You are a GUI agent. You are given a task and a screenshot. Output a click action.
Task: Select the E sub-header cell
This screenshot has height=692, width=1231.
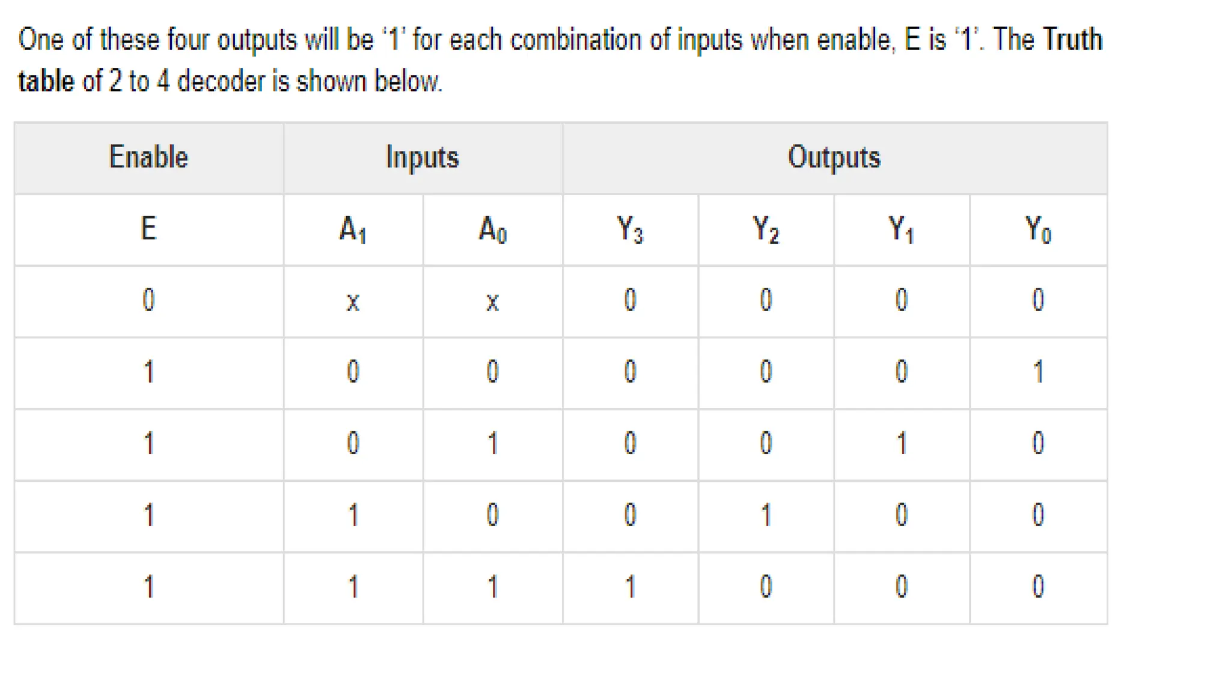tap(148, 229)
